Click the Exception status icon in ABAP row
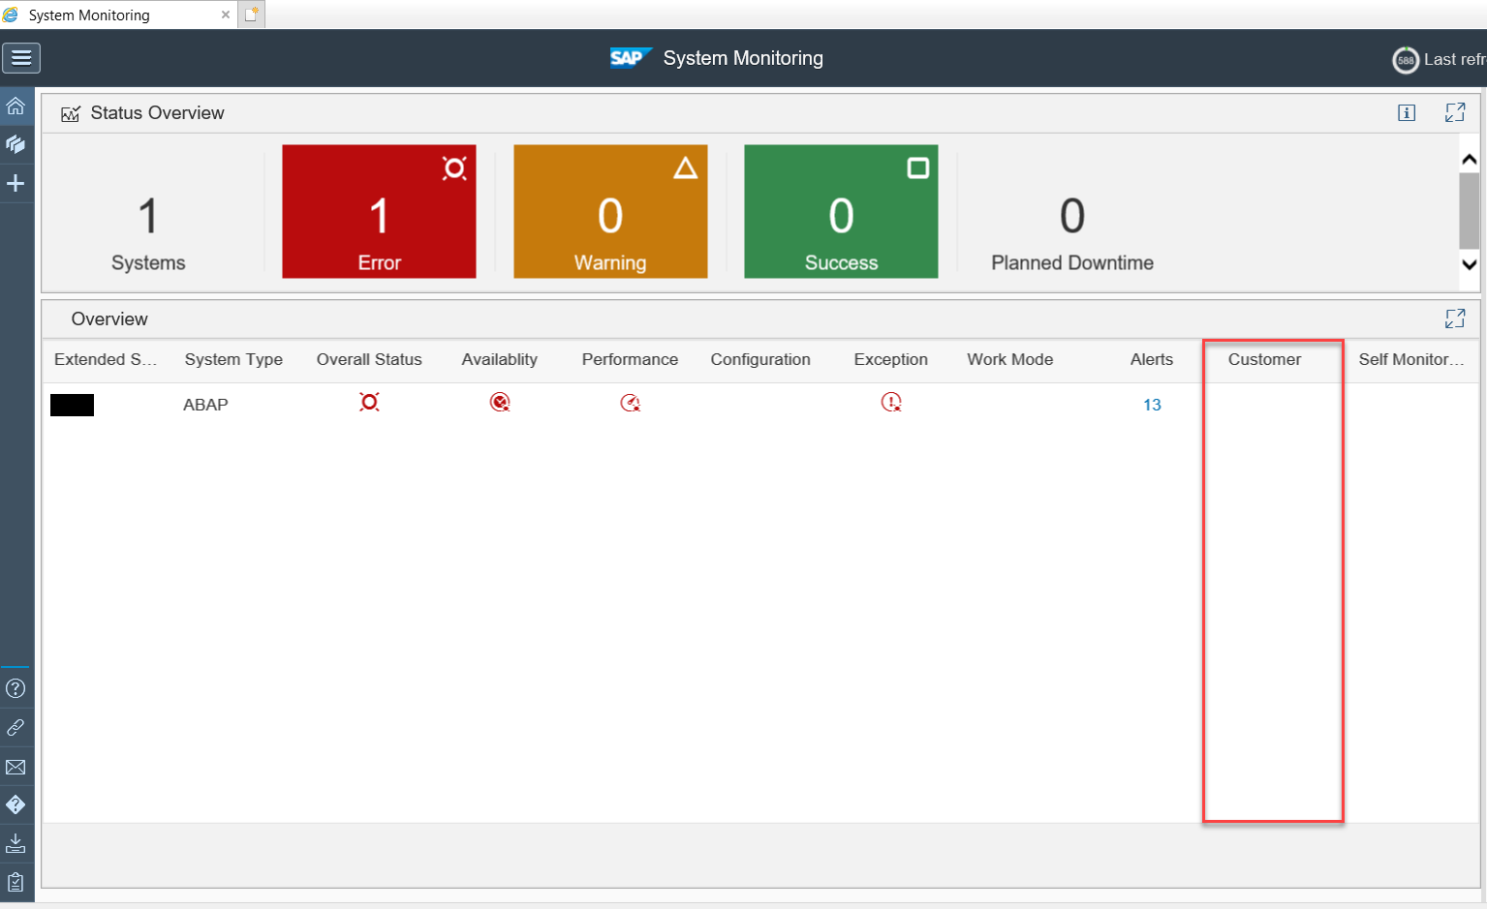Viewport: 1487px width, 909px height. coord(891,402)
